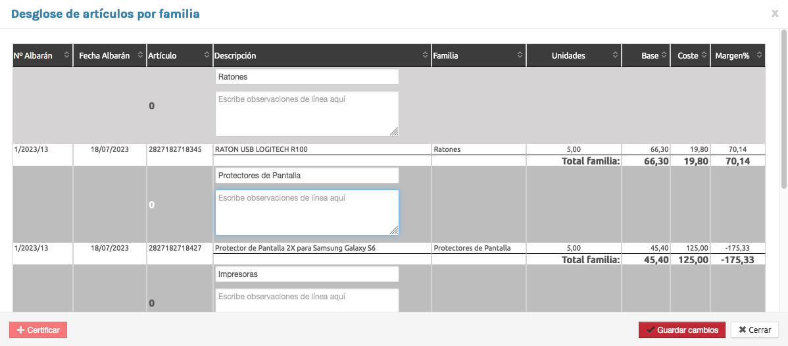
Task: Save with Guardar cambios button
Action: [682, 330]
